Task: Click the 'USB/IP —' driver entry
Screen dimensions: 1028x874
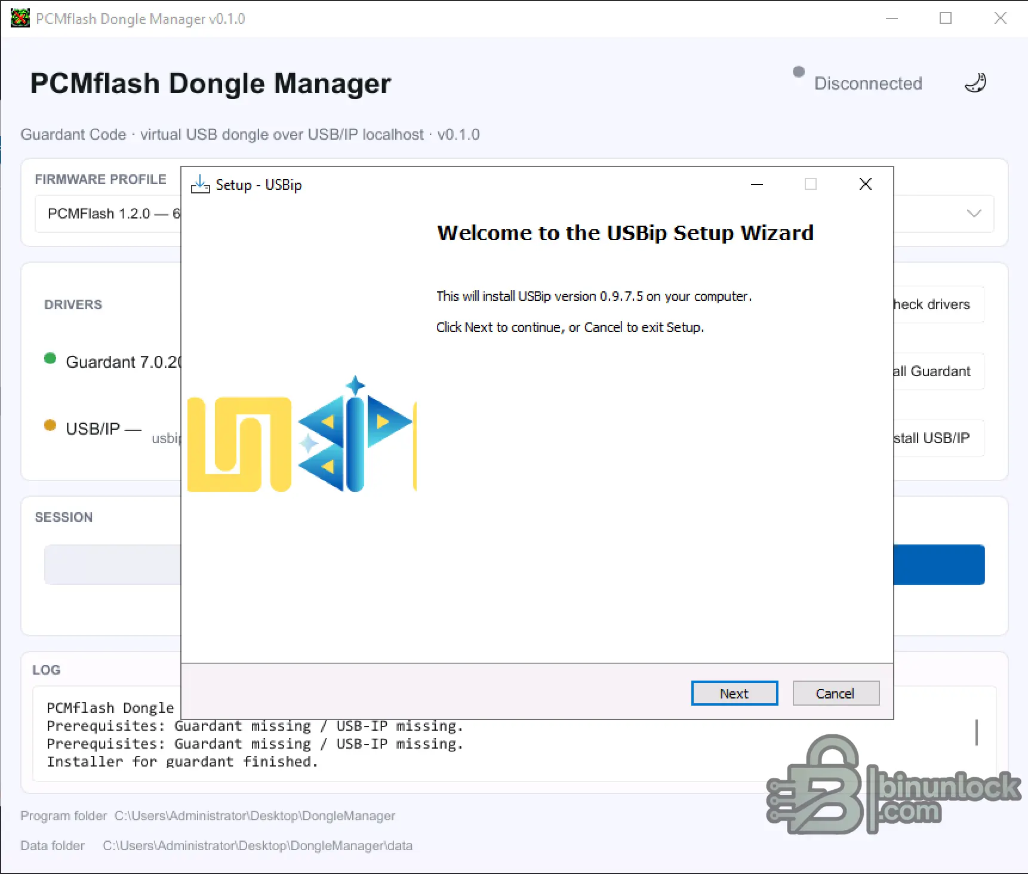Action: [x=103, y=429]
